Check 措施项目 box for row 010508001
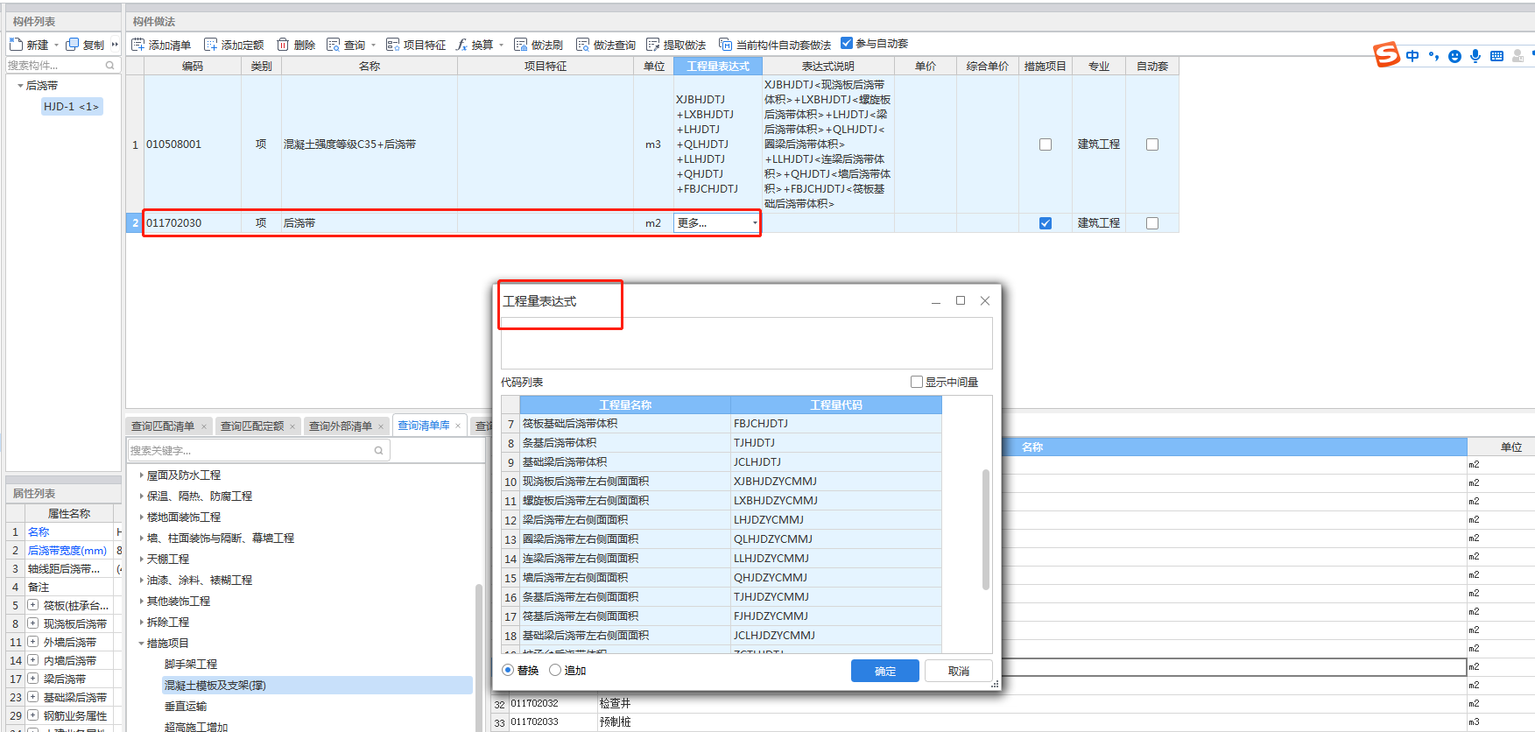 [x=1046, y=144]
